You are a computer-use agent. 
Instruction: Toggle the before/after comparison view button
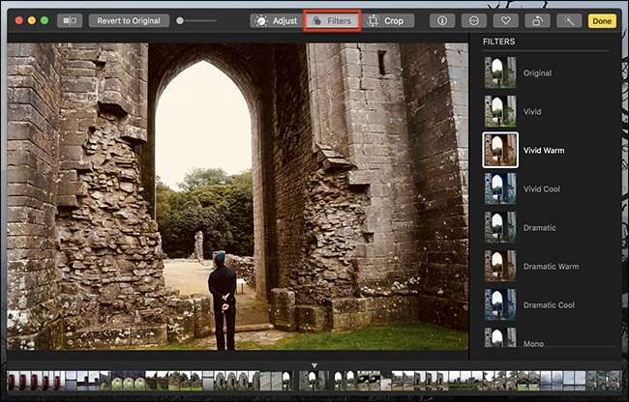pos(70,20)
